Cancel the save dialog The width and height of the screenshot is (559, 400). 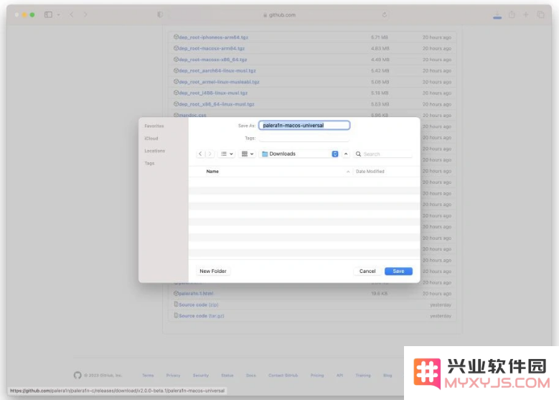tap(367, 271)
